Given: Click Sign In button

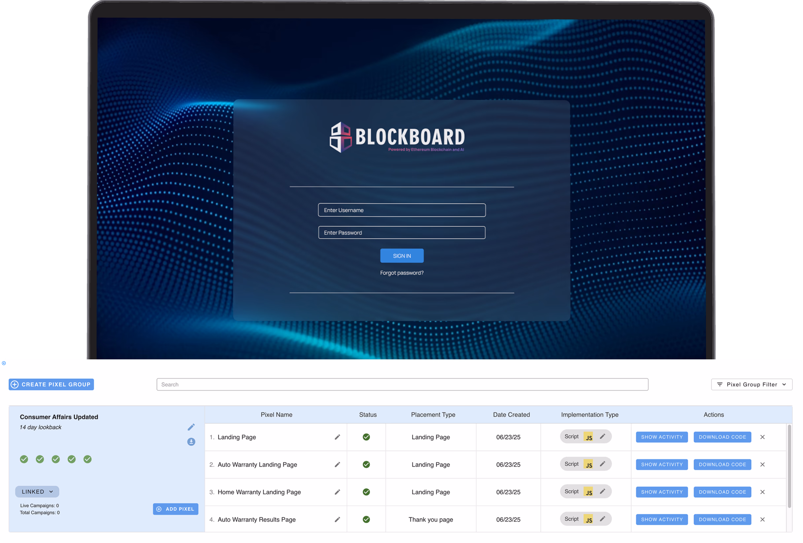Looking at the screenshot, I should click(x=402, y=256).
